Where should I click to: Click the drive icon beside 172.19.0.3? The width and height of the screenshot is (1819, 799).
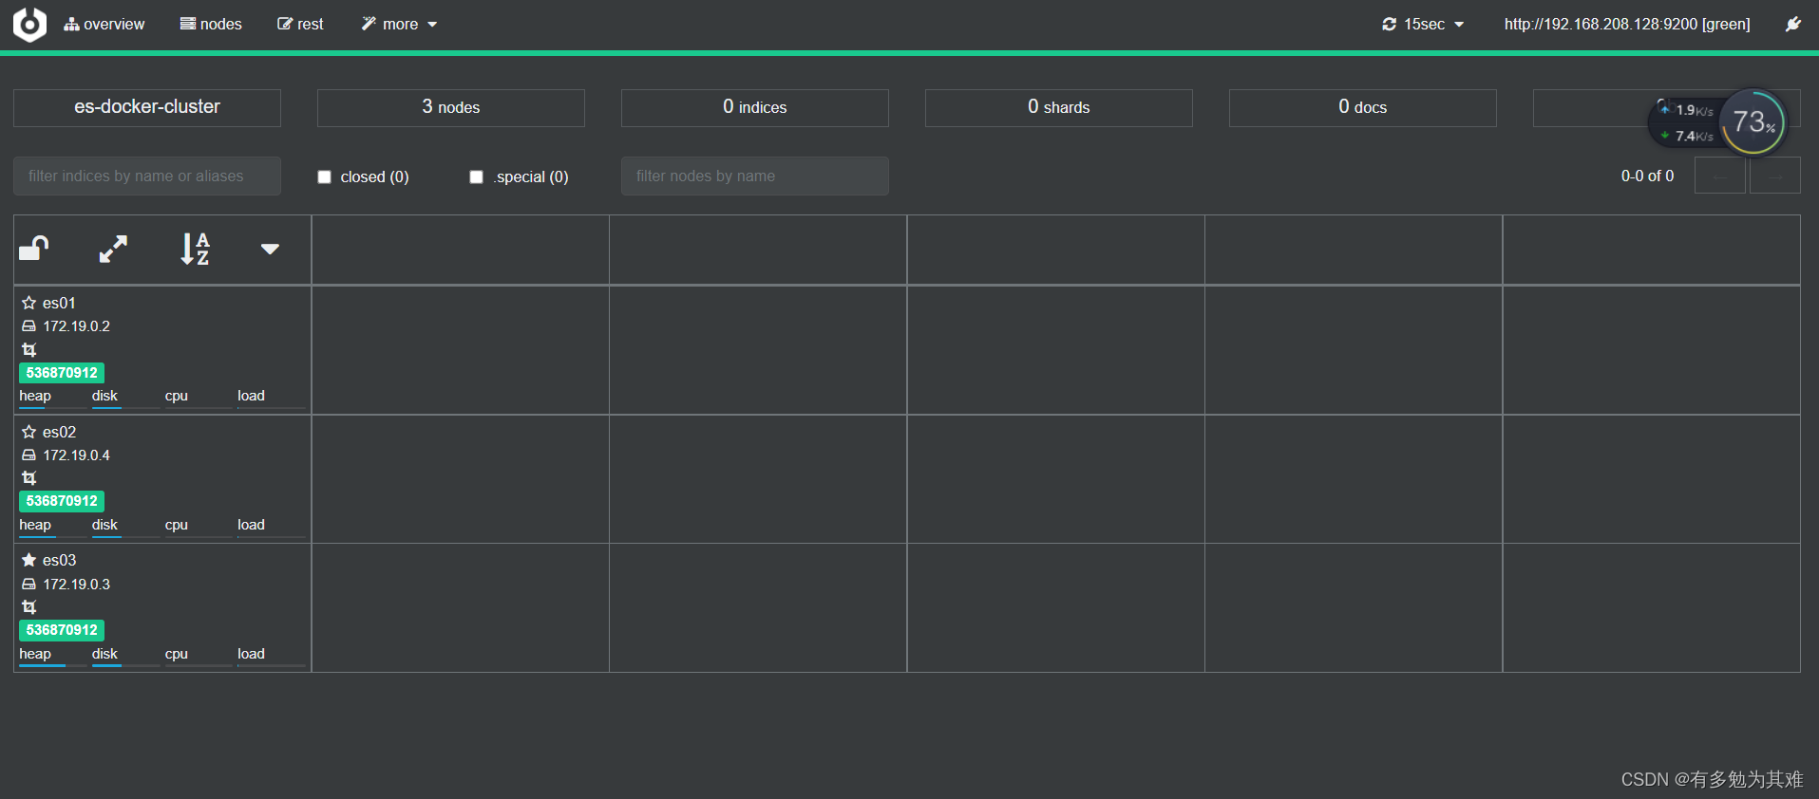point(29,585)
